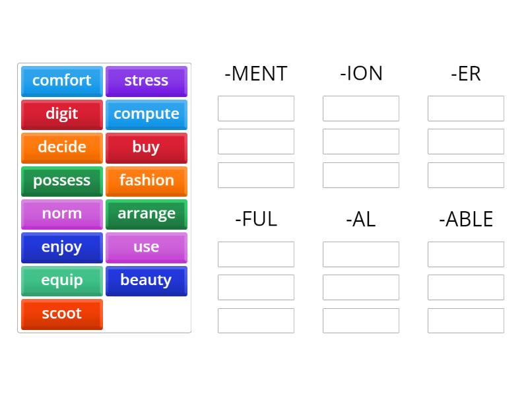Click the 'possess' word tile

click(61, 181)
